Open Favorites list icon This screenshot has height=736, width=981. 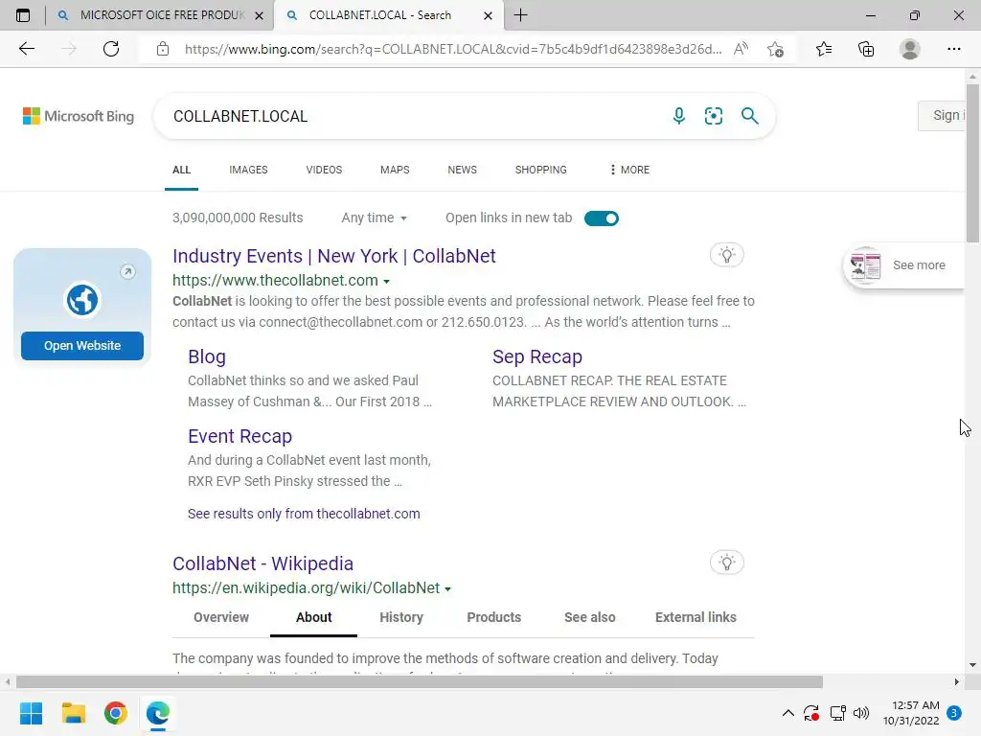(x=824, y=49)
